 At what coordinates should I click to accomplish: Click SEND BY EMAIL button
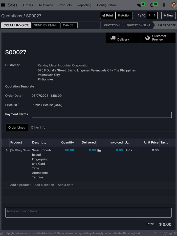[46, 25]
